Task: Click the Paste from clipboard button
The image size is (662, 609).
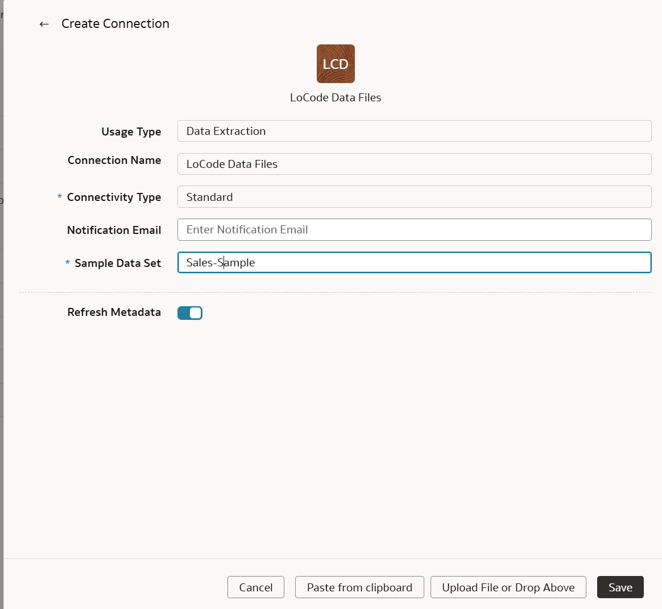Action: pos(359,587)
